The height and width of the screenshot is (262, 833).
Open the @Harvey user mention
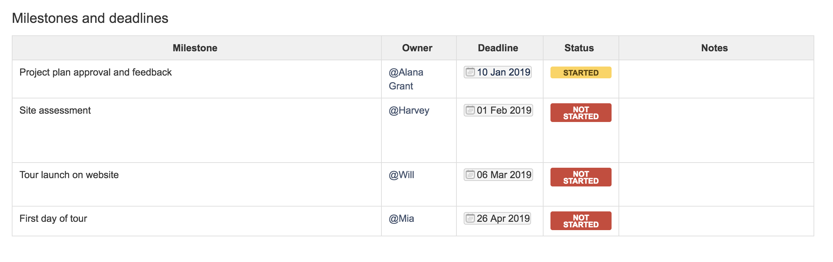click(x=409, y=110)
